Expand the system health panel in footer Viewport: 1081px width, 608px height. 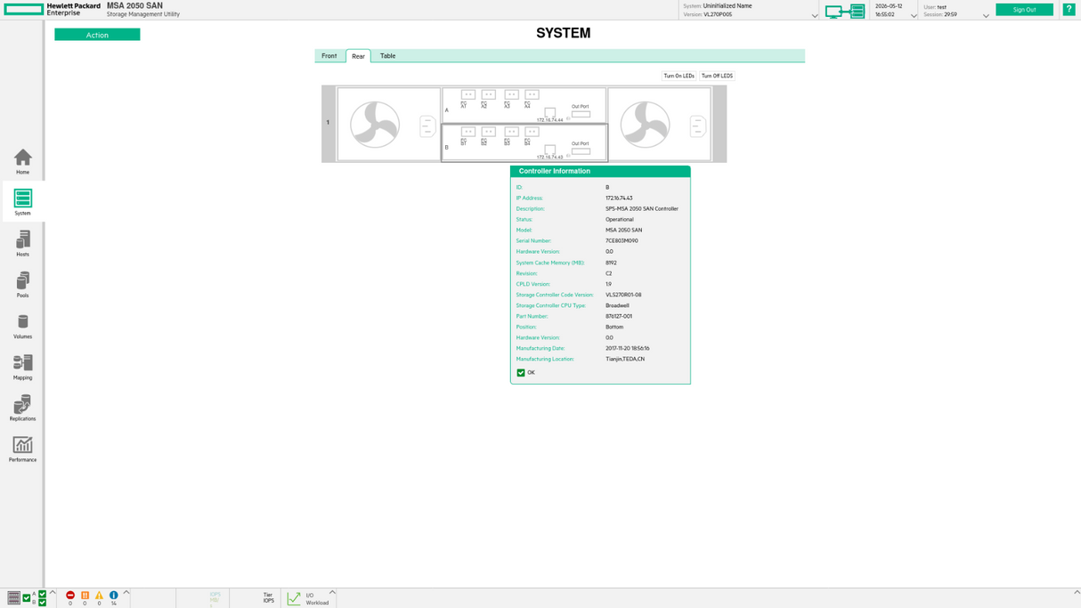click(x=53, y=592)
